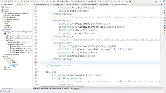Click finalName WebDemo2 text on line 46
The height and width of the screenshot is (93, 166).
coord(76,75)
